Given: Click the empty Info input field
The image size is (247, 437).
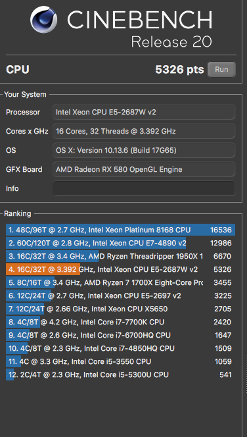Looking at the screenshot, I should 144,188.
